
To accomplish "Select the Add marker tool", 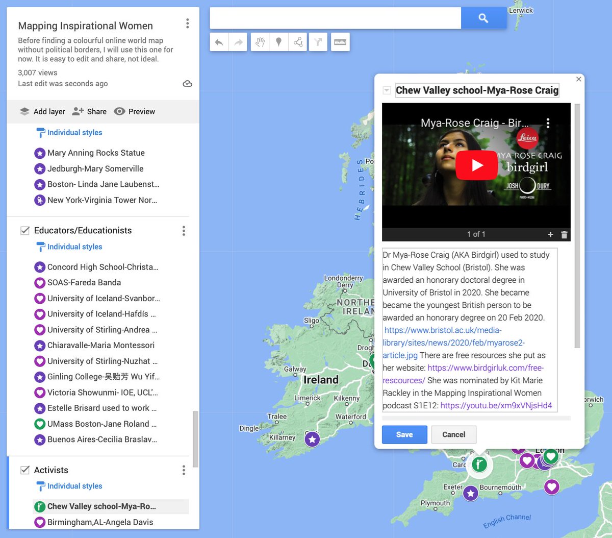I will 278,42.
